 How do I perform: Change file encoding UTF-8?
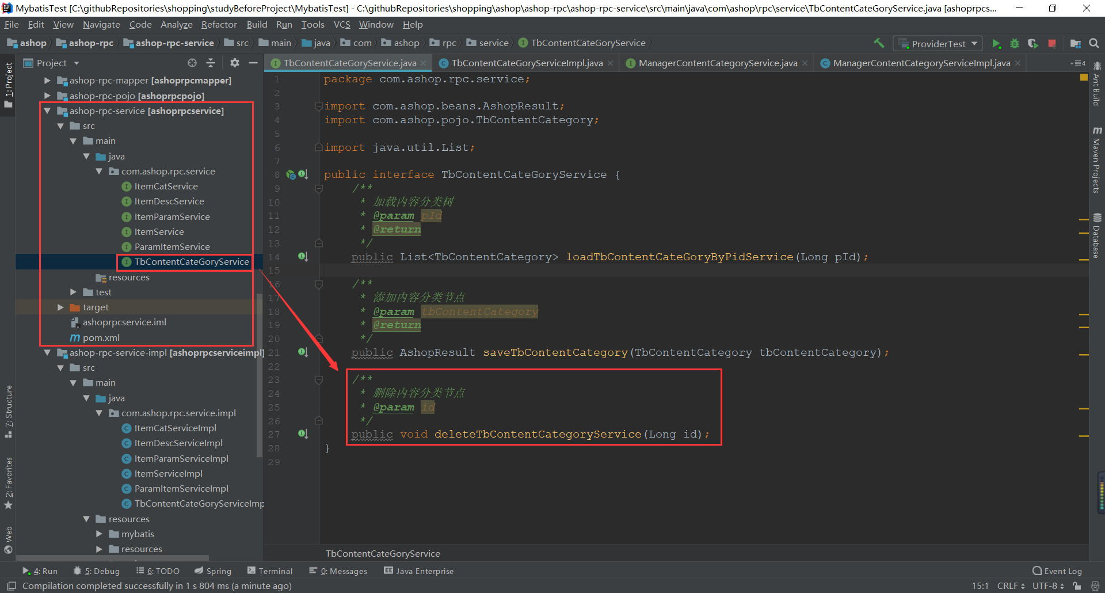(x=1047, y=586)
